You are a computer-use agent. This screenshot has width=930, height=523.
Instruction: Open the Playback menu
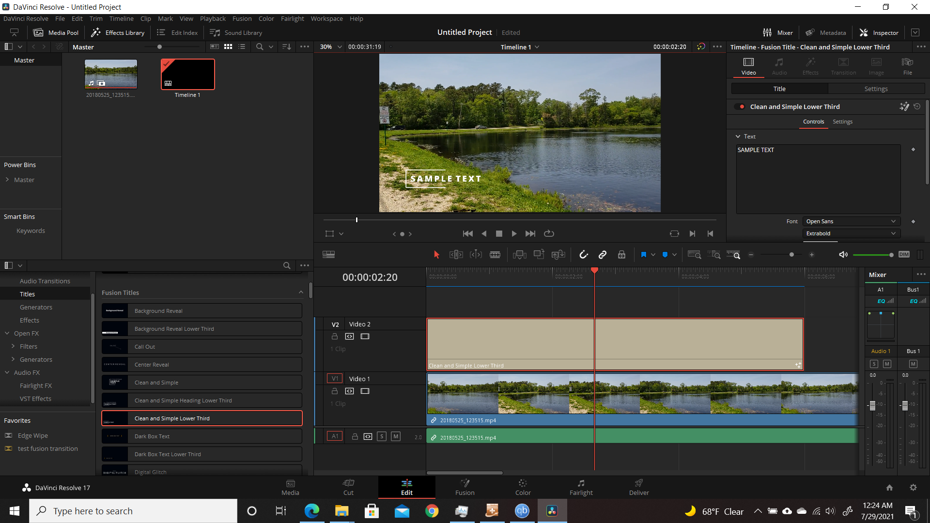213,19
